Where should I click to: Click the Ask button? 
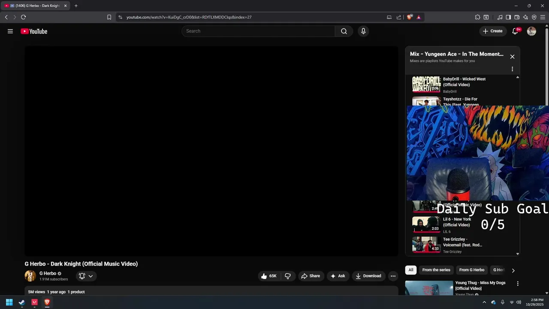tap(338, 276)
